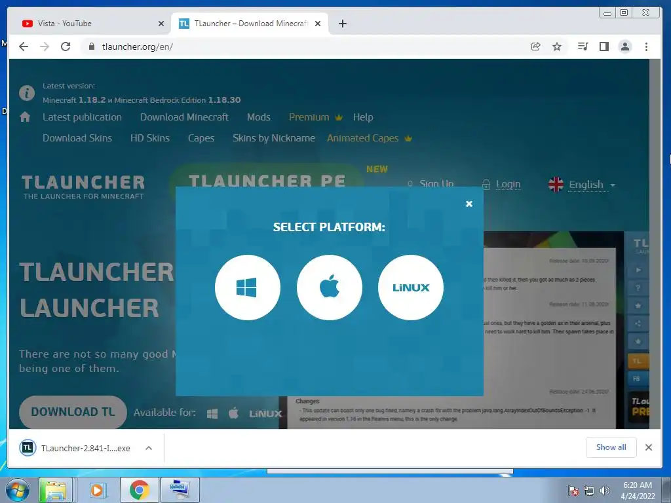Open Latest publication menu item
The height and width of the screenshot is (503, 671).
click(x=82, y=117)
